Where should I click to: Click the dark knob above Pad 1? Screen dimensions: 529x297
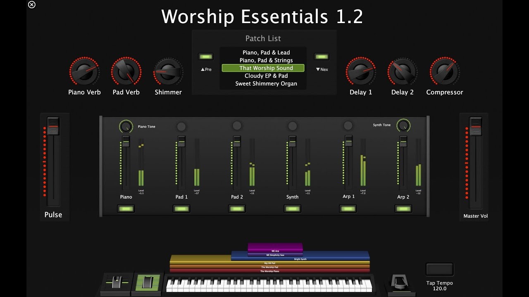tap(181, 126)
